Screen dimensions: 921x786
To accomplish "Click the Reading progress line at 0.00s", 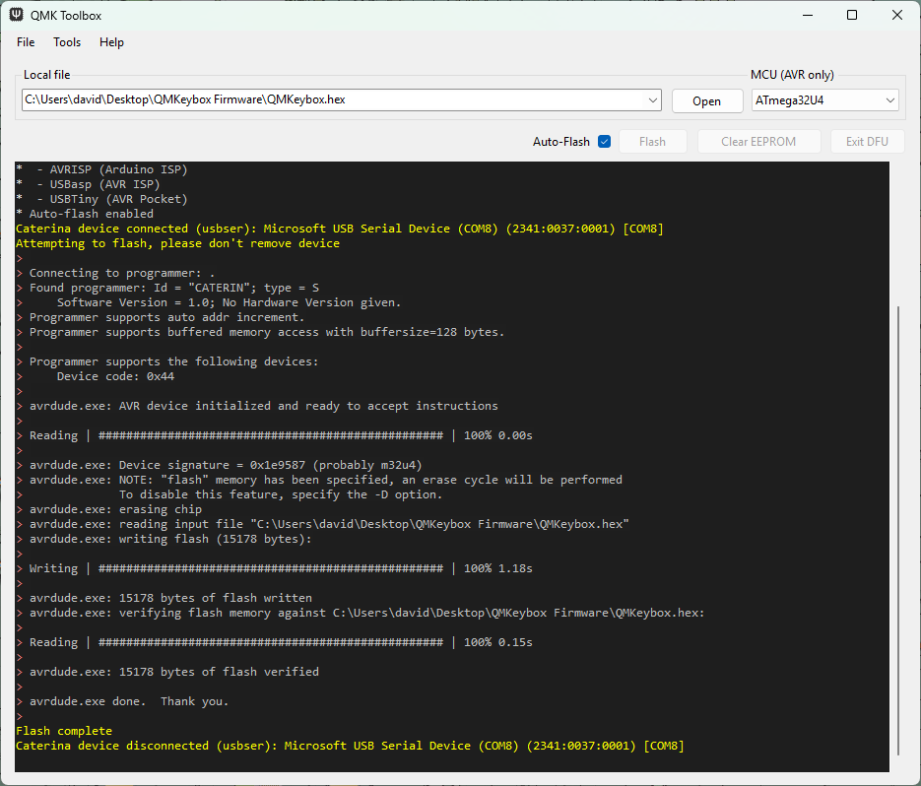I will pos(281,436).
